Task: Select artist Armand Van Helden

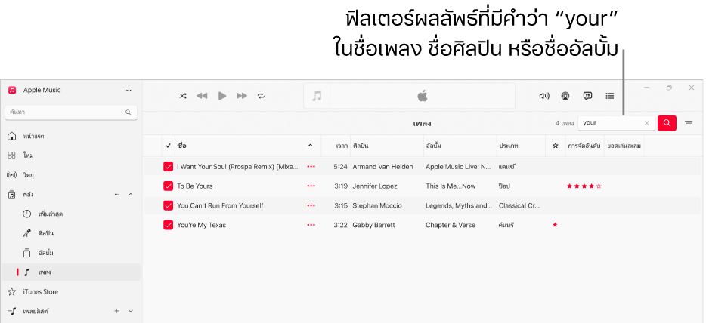Action: [382, 167]
